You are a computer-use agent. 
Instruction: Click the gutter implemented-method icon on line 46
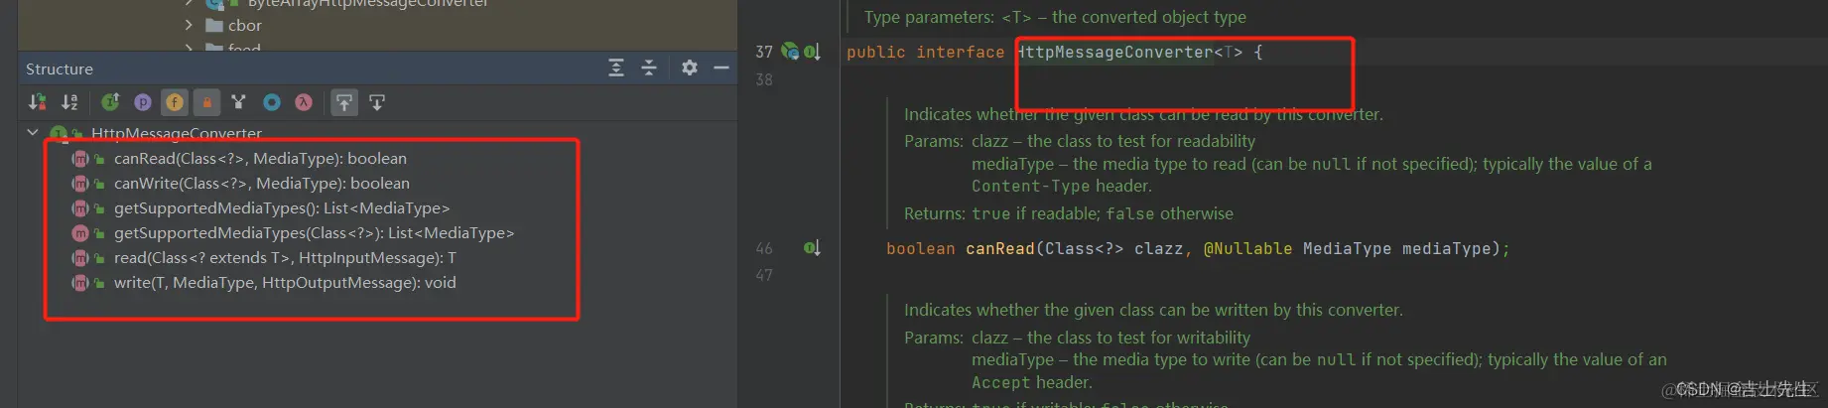(x=812, y=248)
